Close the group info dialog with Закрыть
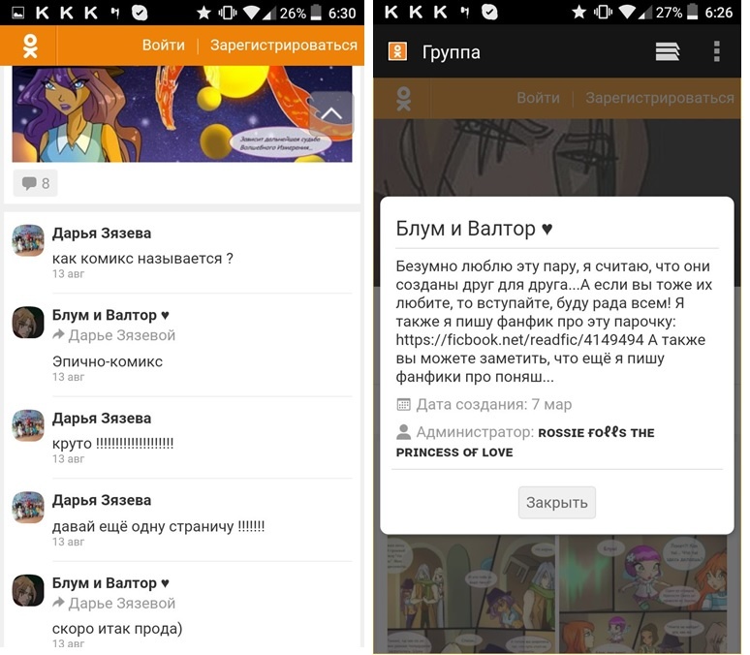Screen dimensions: 750x655 (x=557, y=502)
